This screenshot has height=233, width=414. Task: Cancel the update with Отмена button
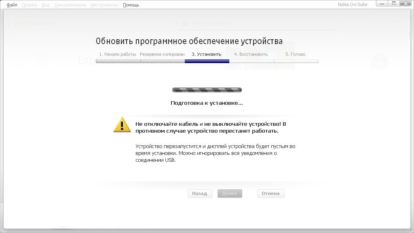pyautogui.click(x=270, y=193)
